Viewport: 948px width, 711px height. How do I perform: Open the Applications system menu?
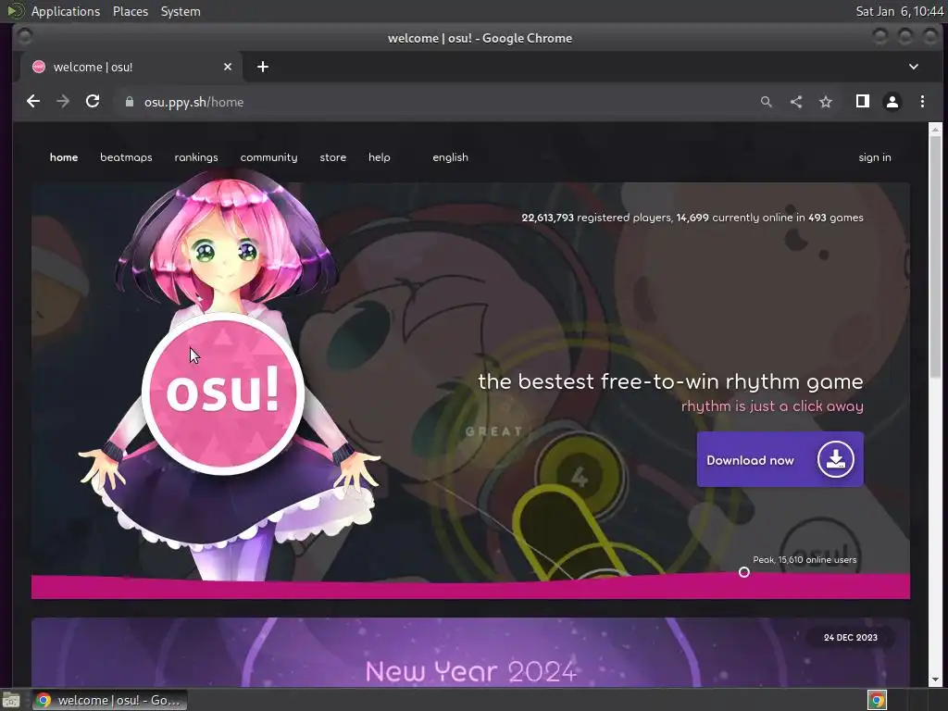coord(66,11)
